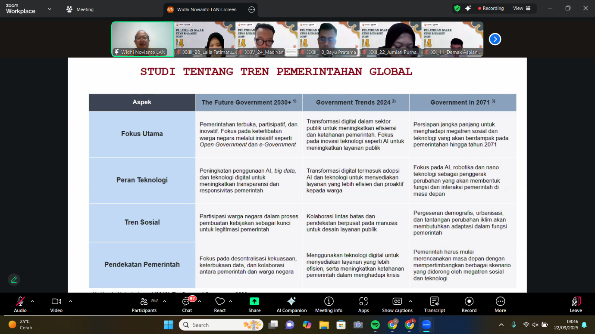Open the Transcript panel
Viewport: 595px width, 334px height.
(434, 304)
